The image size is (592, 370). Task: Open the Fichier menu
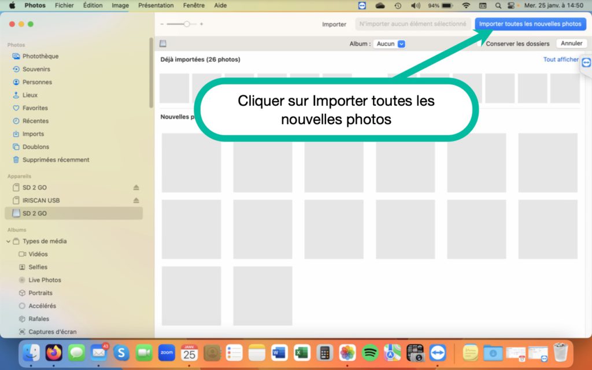coord(64,5)
